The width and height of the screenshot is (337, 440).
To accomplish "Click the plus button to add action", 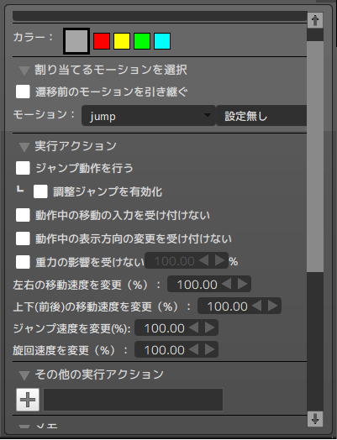I will click(x=28, y=400).
